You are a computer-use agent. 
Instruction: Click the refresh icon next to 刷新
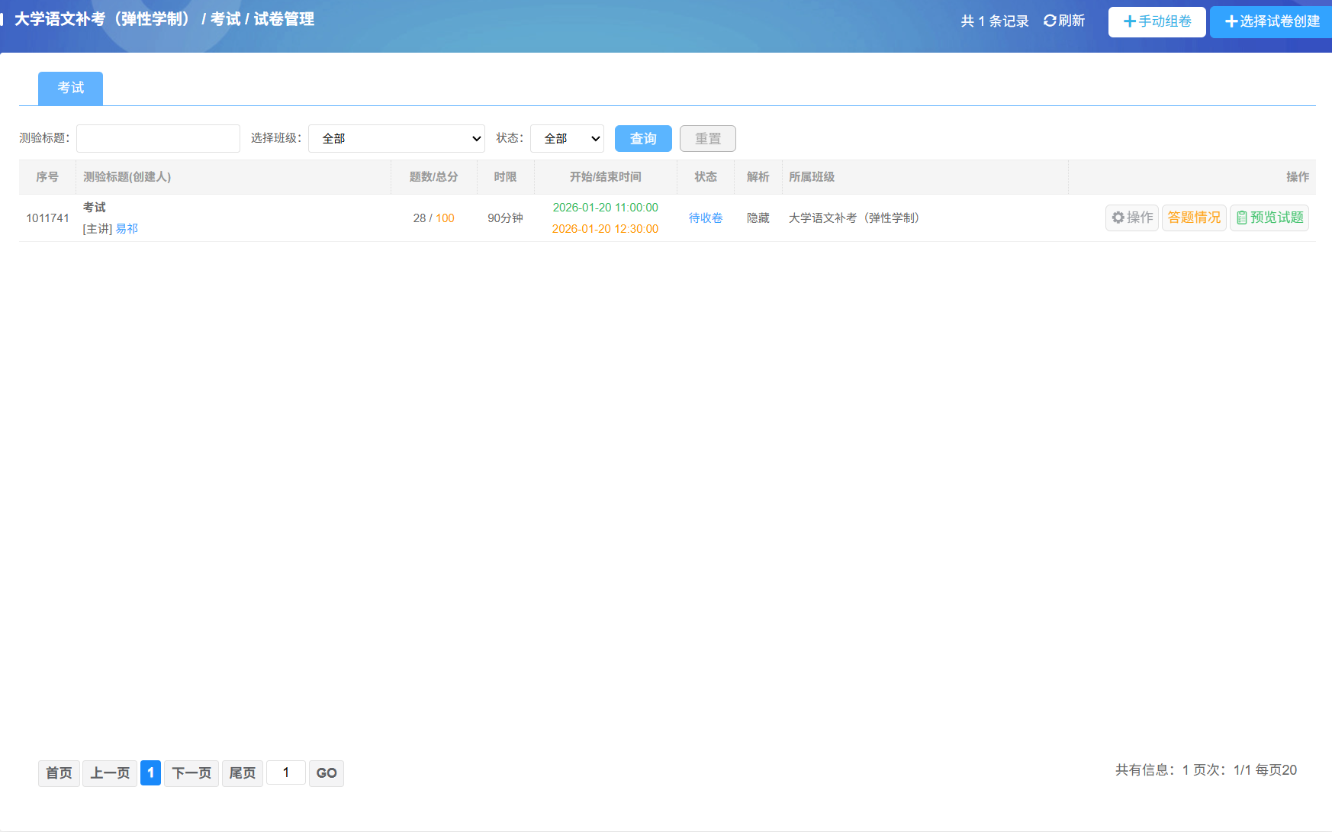[x=1049, y=20]
